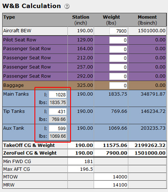The image size is (168, 192).
Task: Select the Main Tanks label
Action: pos(16,94)
